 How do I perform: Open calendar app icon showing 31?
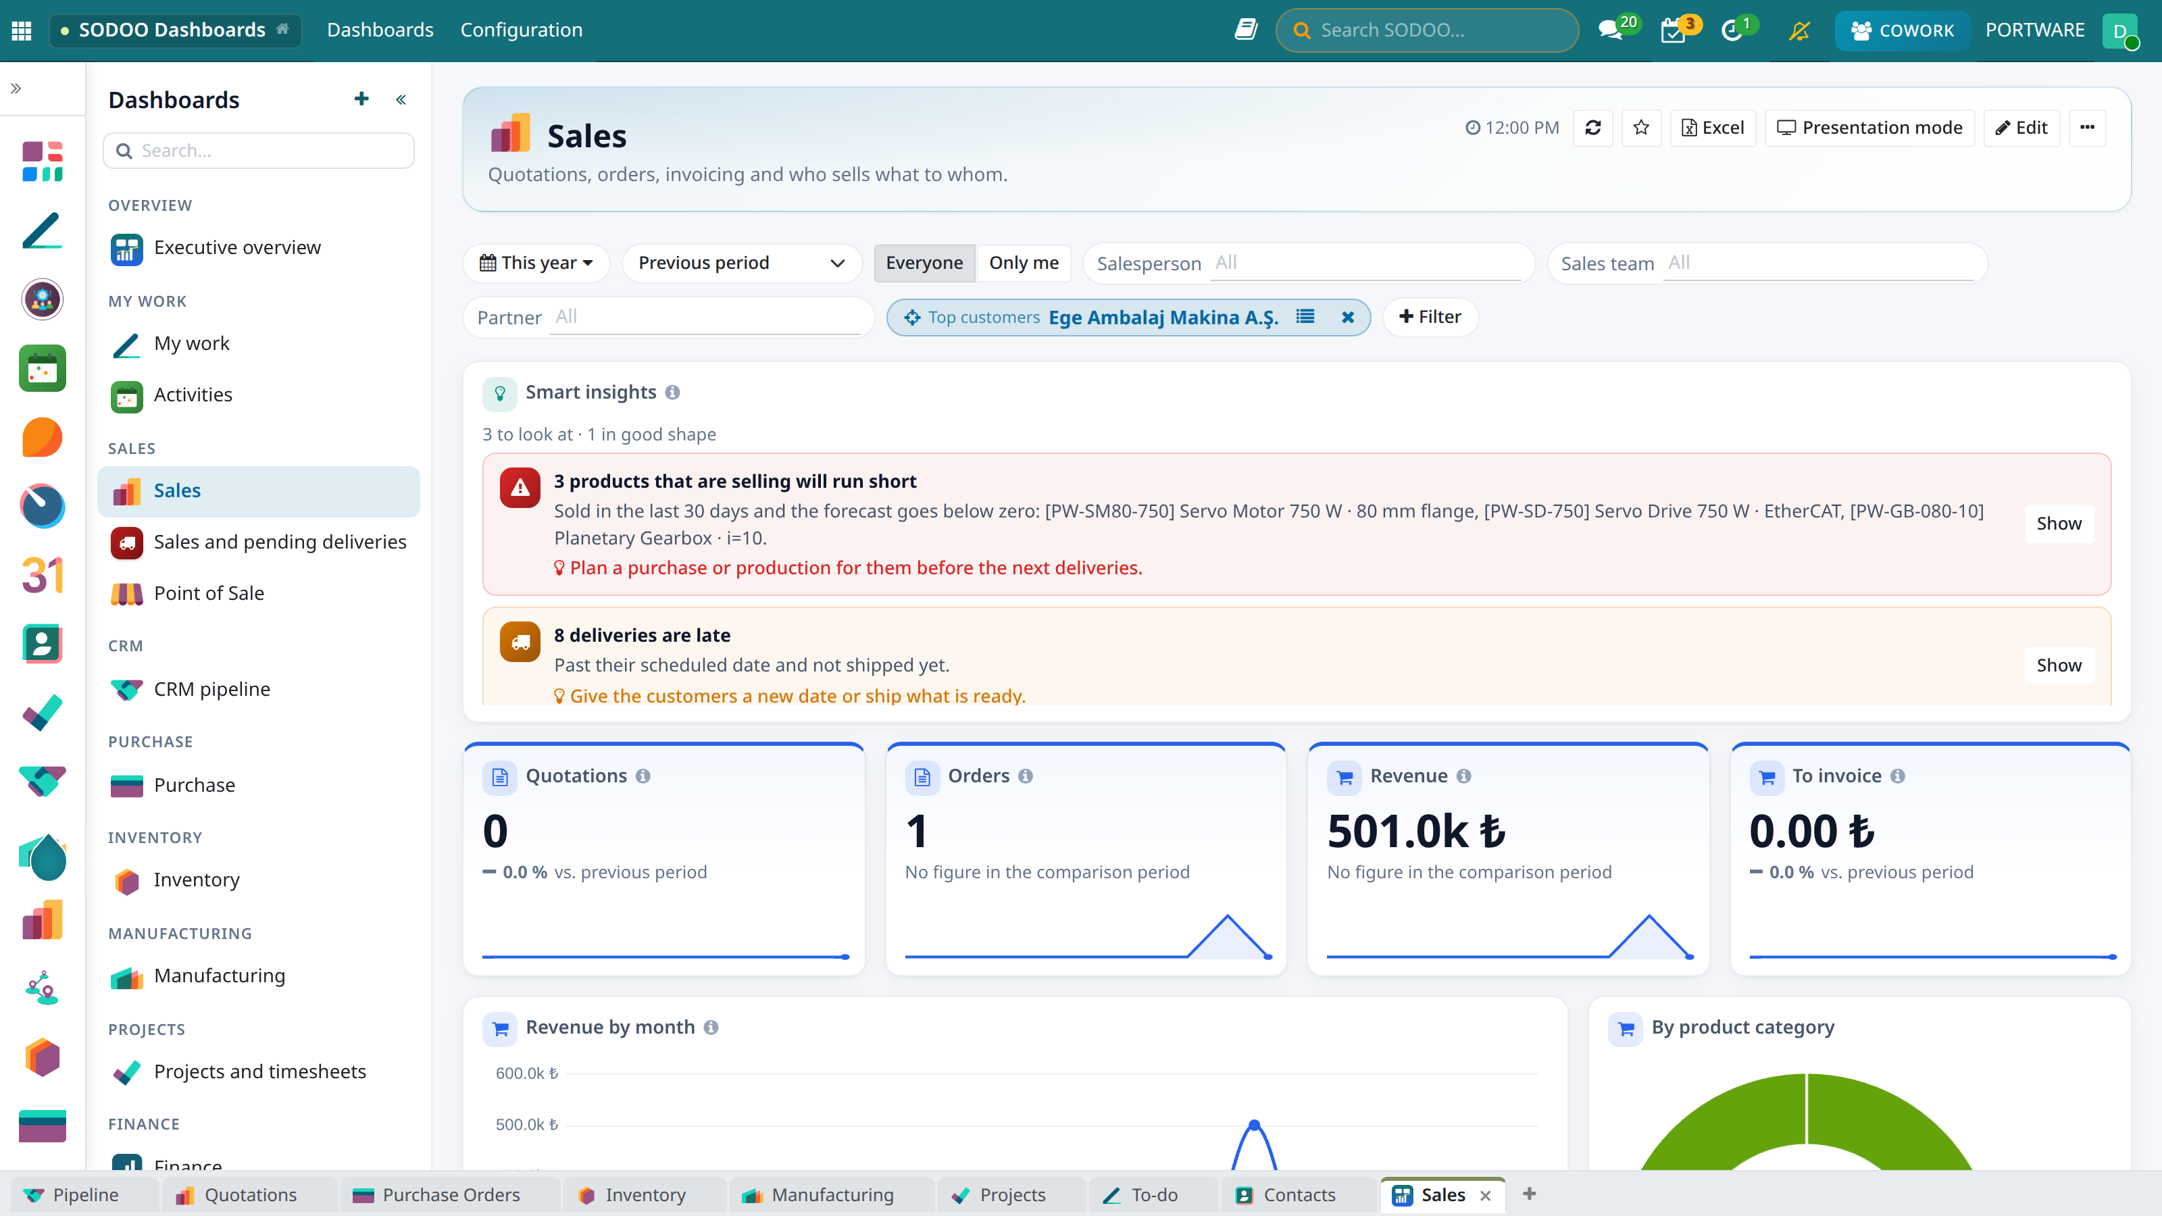42,575
